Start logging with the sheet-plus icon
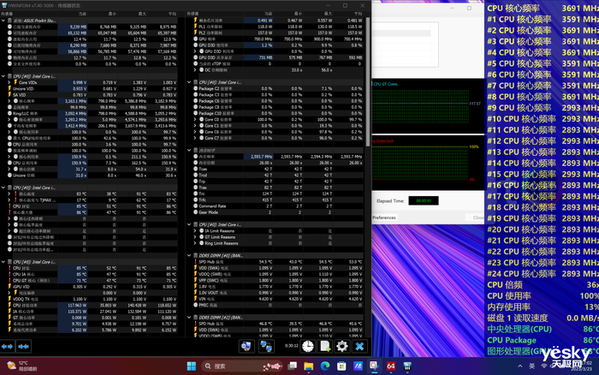Screen dimensions: 599x375 (x=325, y=347)
